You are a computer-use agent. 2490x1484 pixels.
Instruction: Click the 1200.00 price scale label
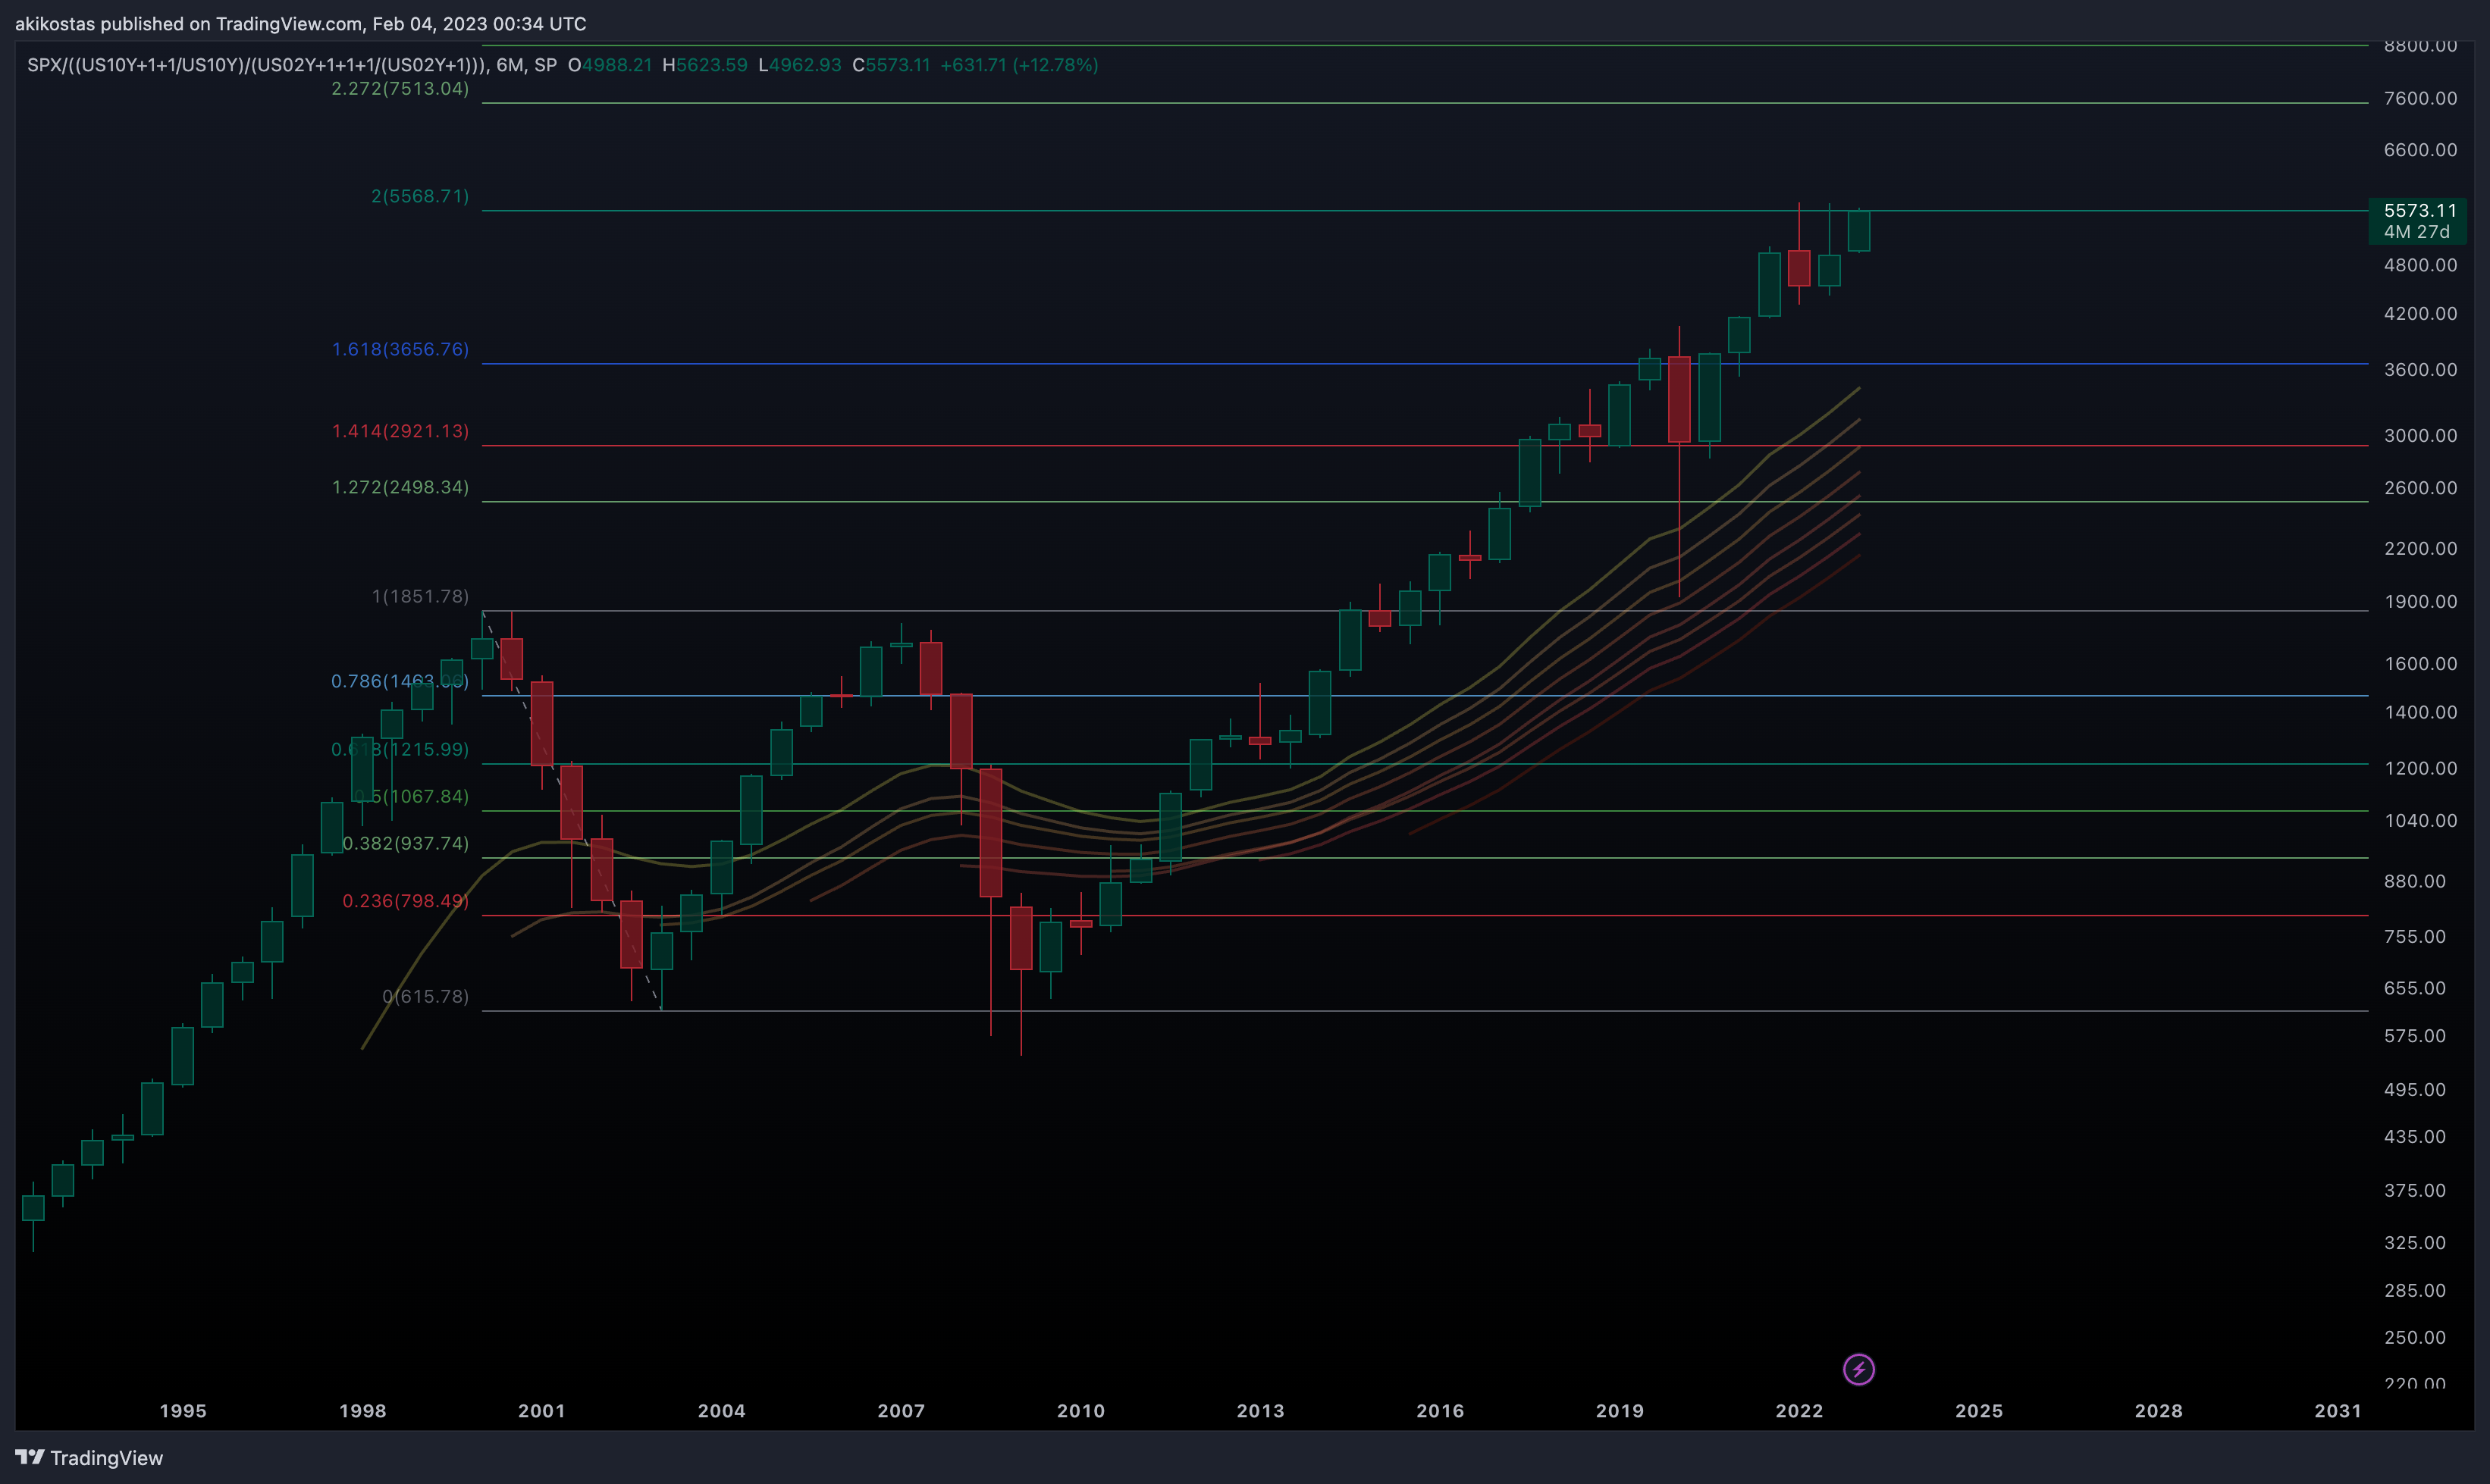2420,768
